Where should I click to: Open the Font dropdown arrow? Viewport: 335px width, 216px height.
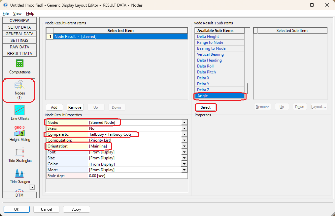point(184,152)
